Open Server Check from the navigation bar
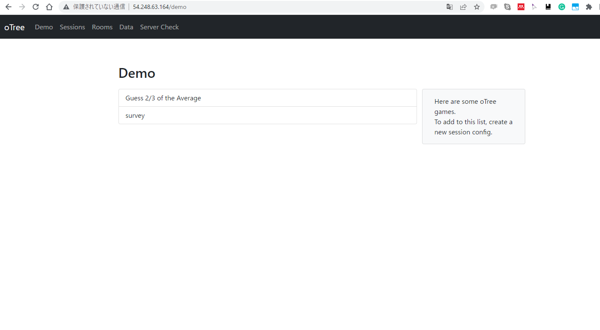 159,27
